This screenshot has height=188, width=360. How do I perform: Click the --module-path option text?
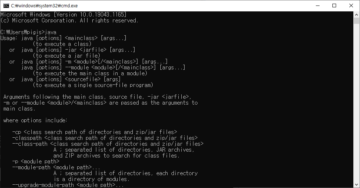coord(31,167)
